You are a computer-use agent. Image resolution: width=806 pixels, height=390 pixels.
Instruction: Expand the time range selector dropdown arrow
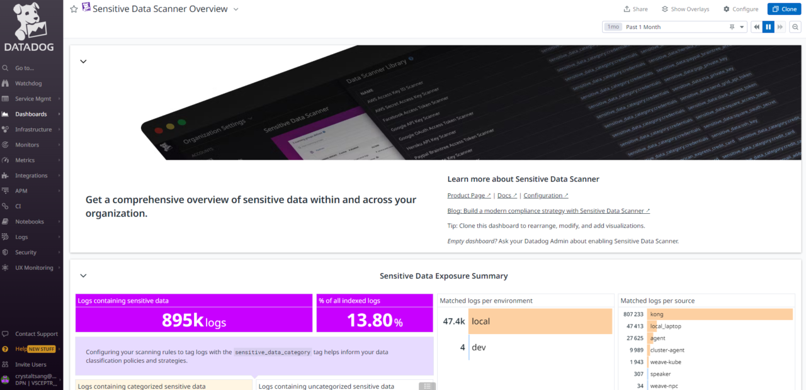pyautogui.click(x=741, y=26)
